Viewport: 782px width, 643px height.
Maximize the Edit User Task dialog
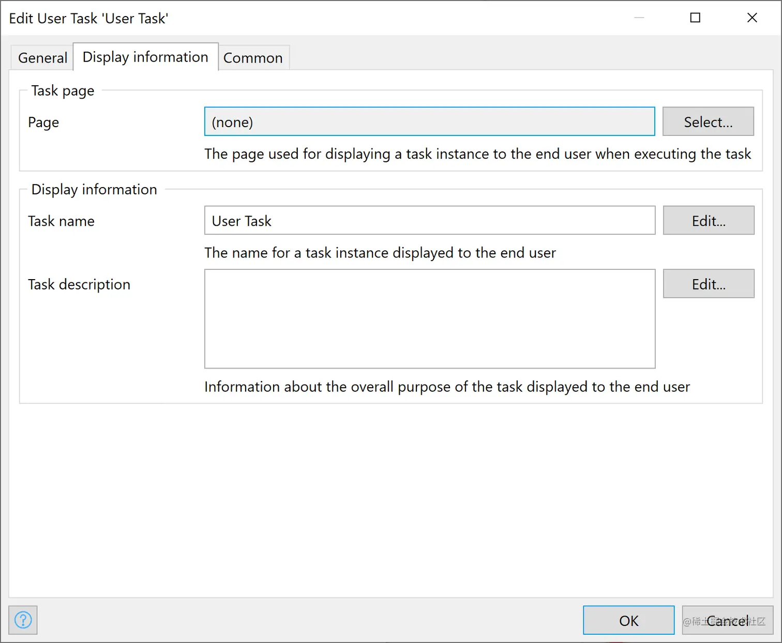point(695,18)
